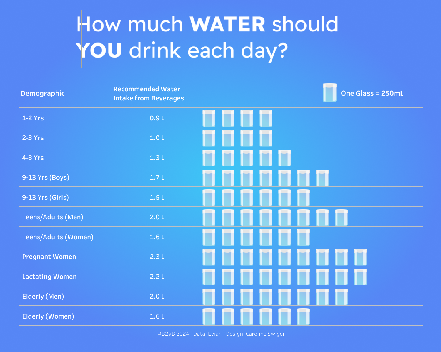Click the last glass in the 9-13 Yrs (Girls) row
This screenshot has width=441, height=352.
[303, 198]
